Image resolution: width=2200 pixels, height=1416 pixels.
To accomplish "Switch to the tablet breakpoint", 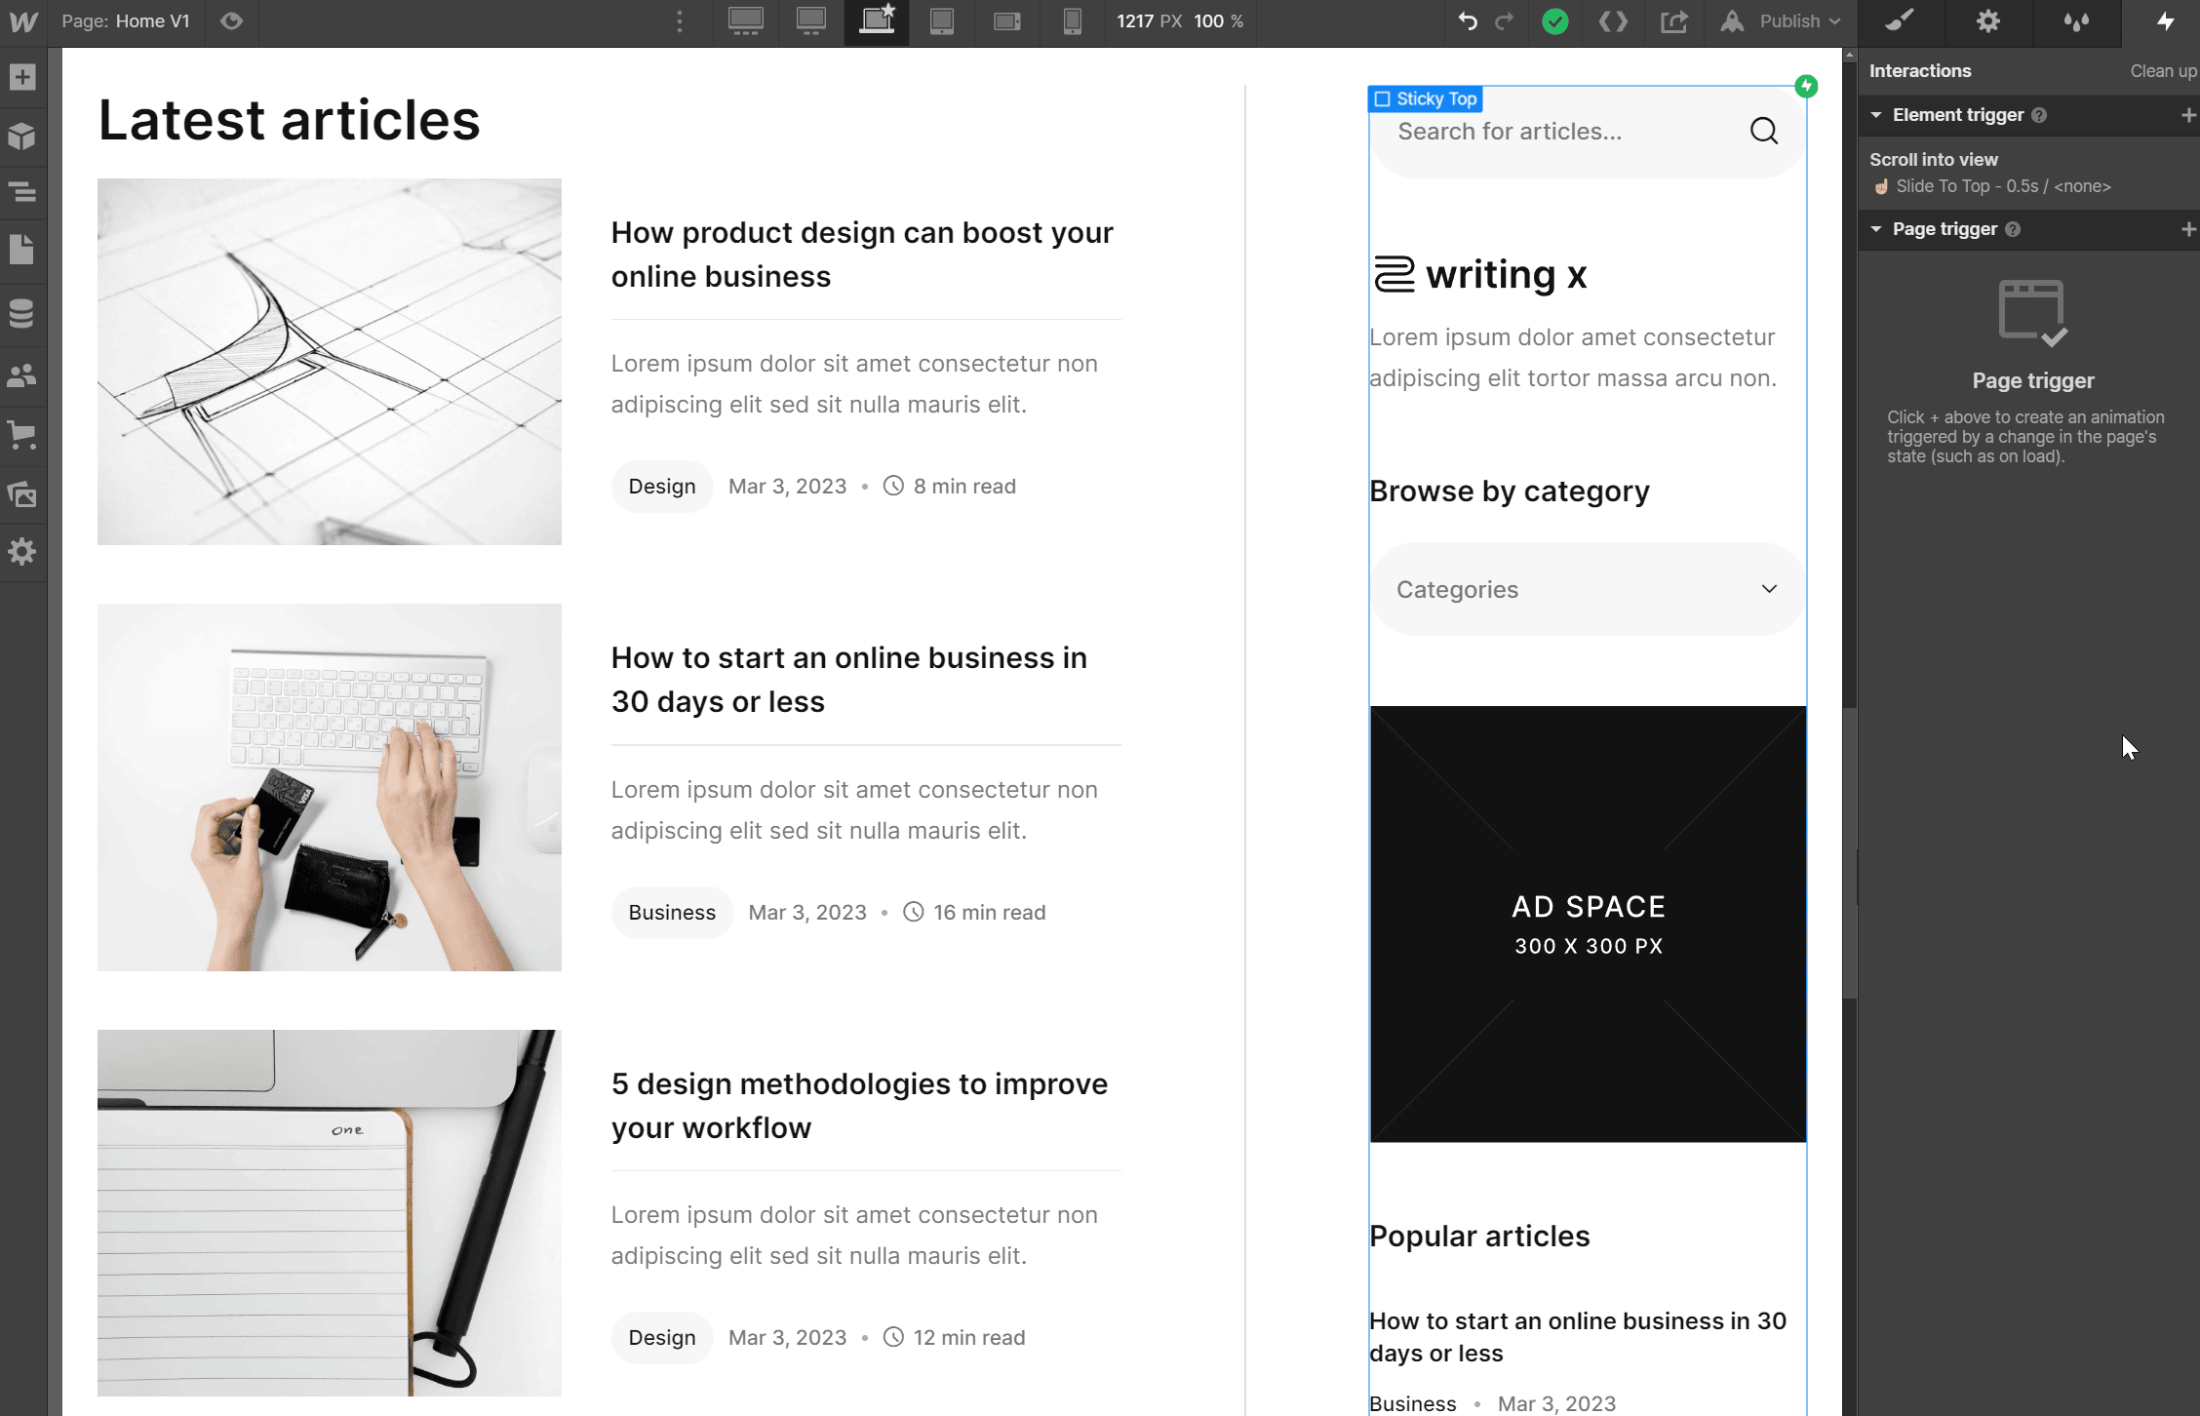I will point(941,21).
